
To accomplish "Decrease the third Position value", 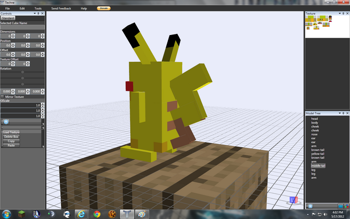I will (x=43, y=47).
